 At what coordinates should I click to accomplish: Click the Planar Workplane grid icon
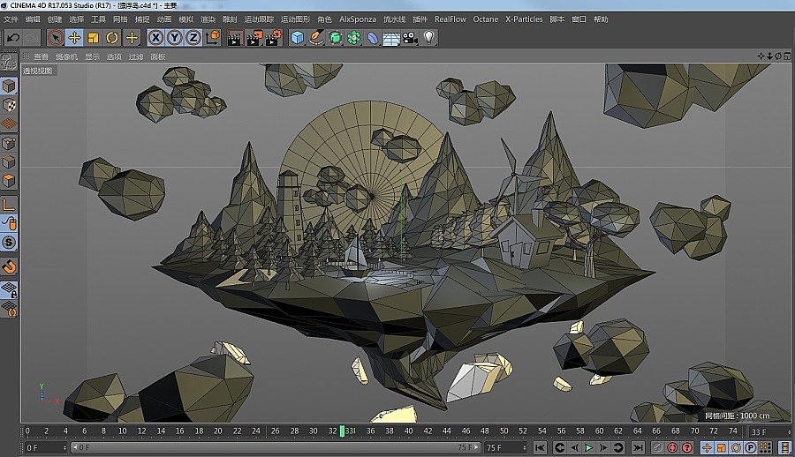point(9,309)
